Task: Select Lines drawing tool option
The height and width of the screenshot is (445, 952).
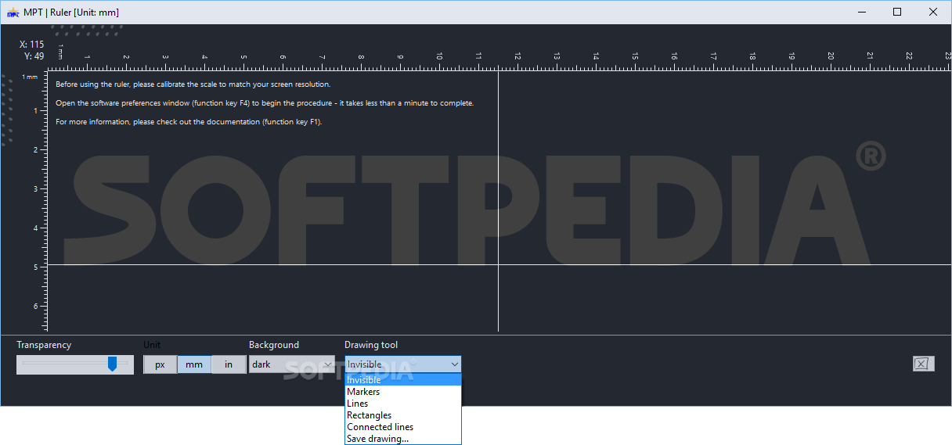Action: point(403,404)
